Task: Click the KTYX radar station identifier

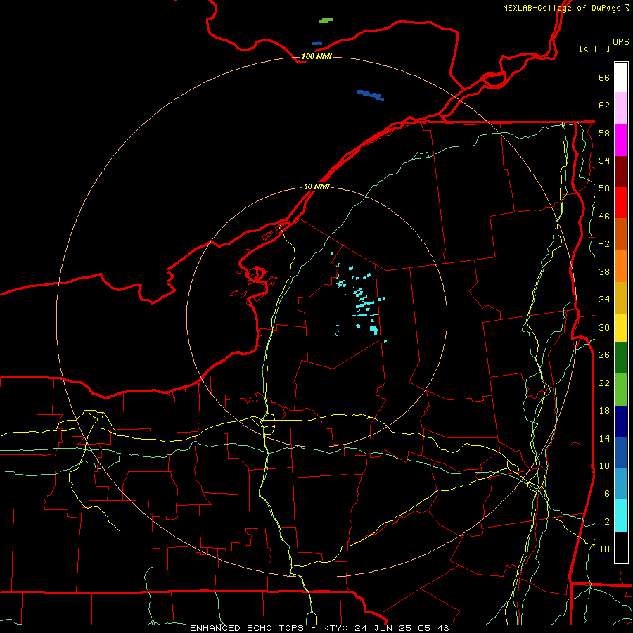Action: [335, 628]
